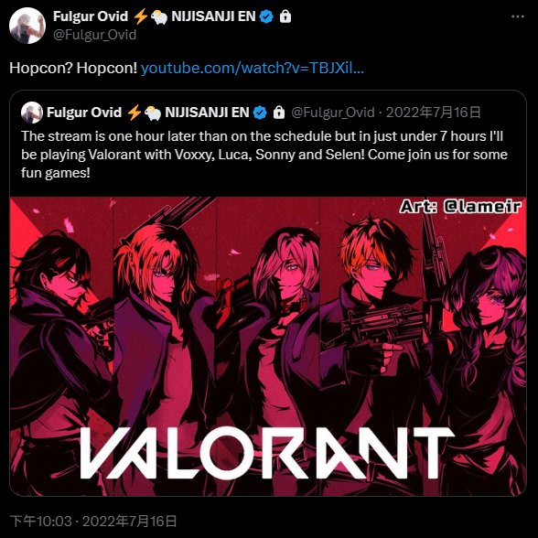Click the Art: @lameir credit on the image
The image size is (538, 538).
460,207
